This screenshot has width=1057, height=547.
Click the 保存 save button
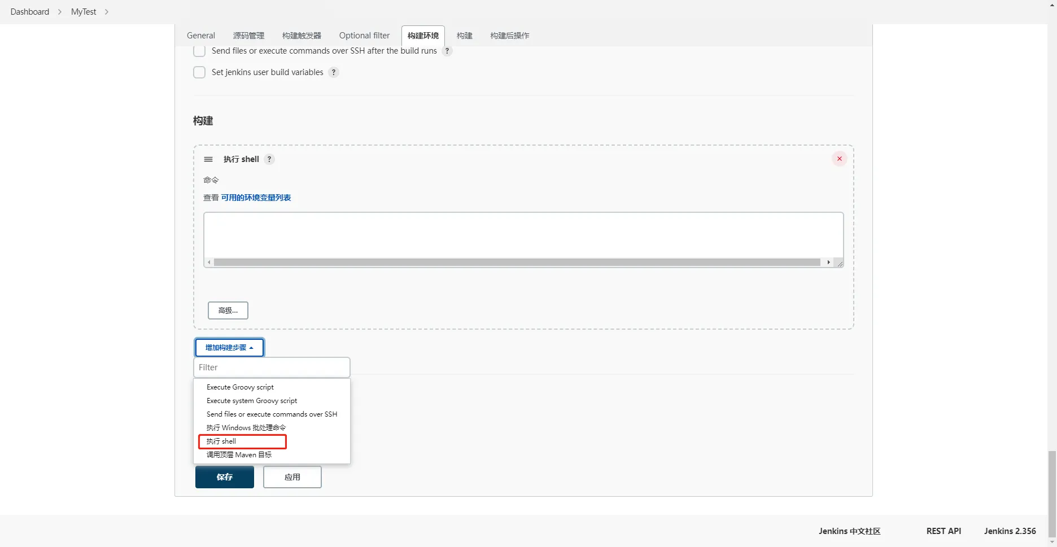[x=225, y=477]
